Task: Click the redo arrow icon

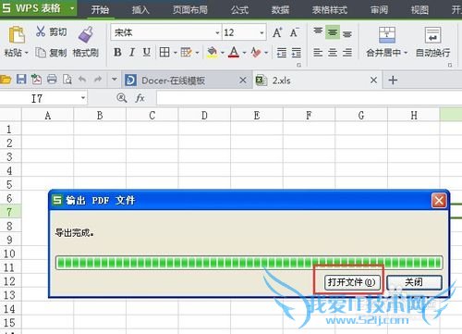Action: click(x=98, y=80)
